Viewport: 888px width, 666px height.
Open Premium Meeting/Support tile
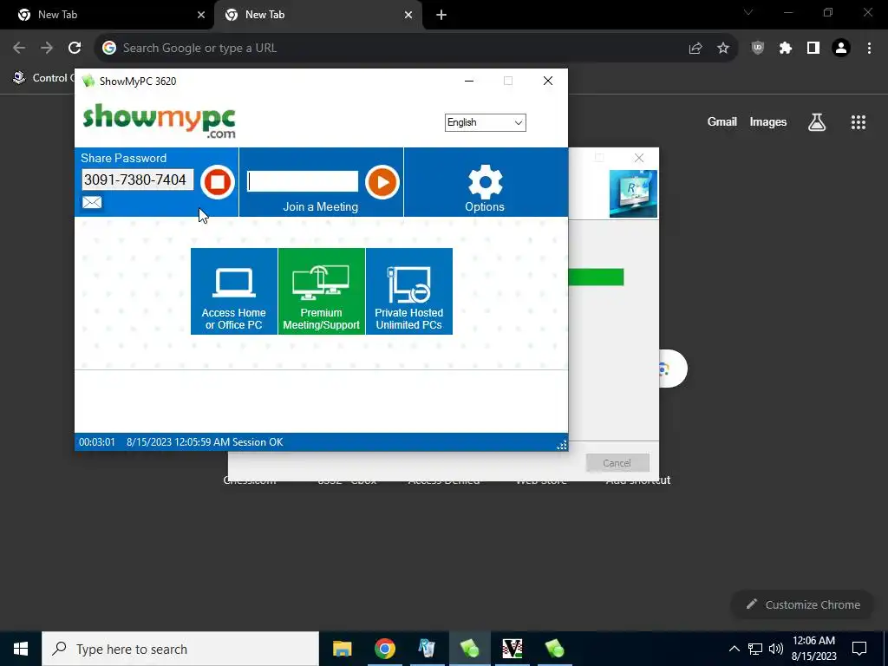point(321,291)
